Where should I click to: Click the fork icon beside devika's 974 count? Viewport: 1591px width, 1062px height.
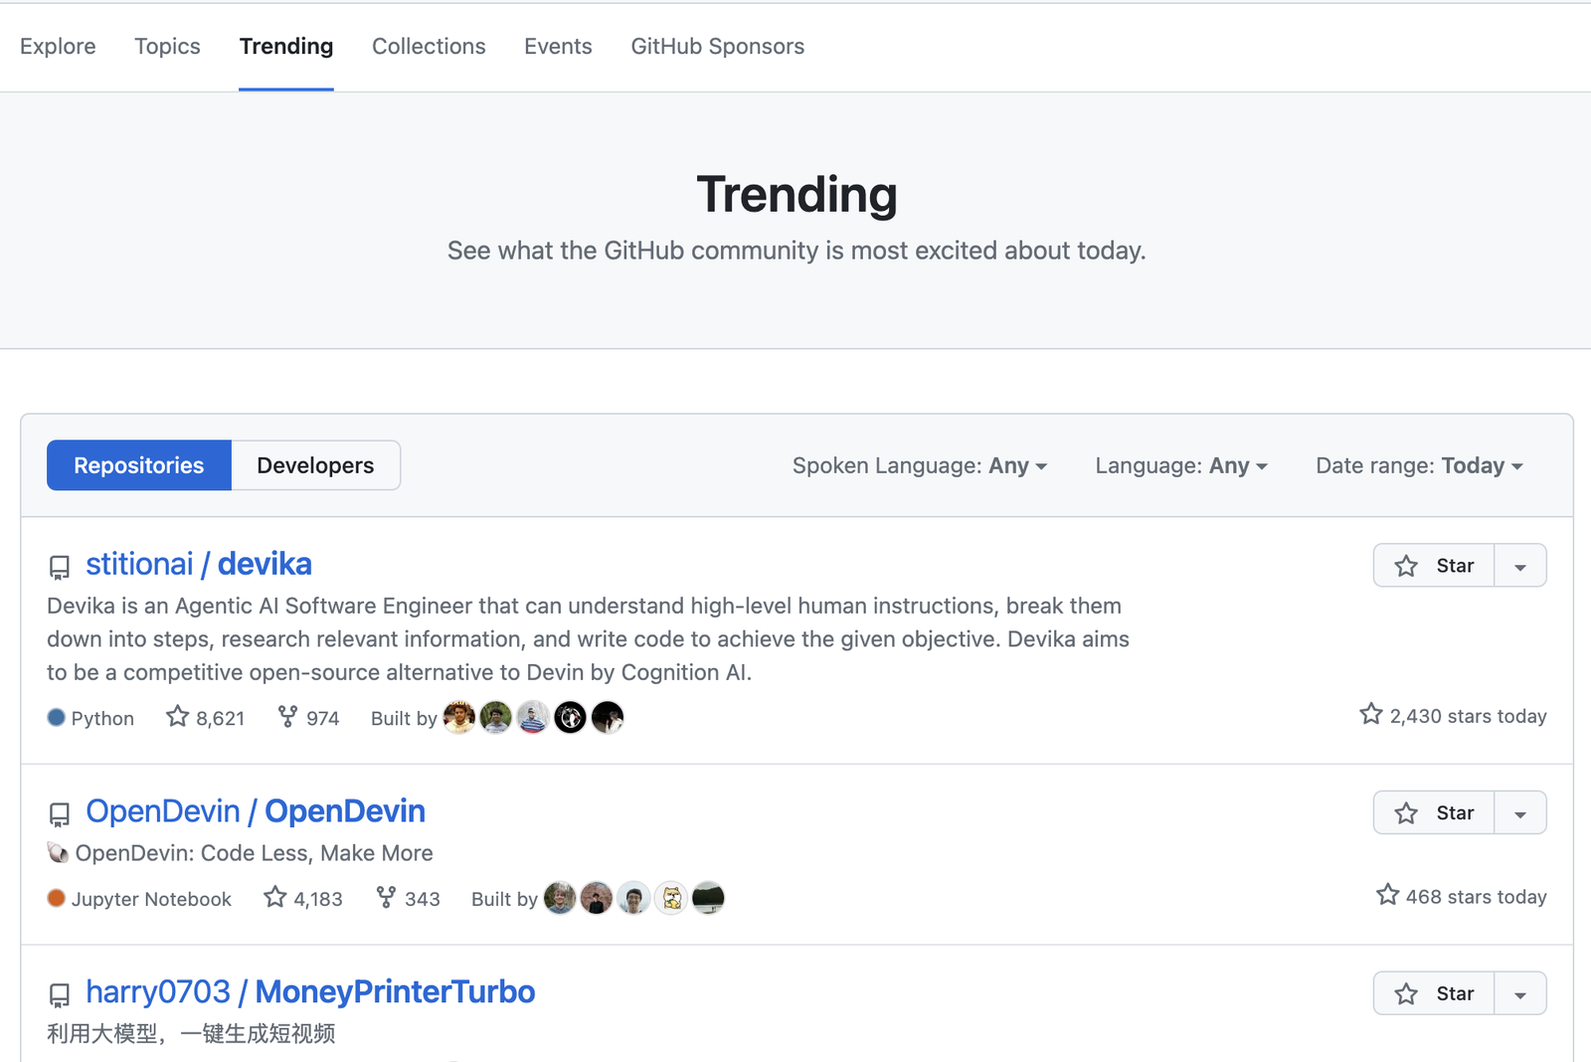[x=287, y=717]
